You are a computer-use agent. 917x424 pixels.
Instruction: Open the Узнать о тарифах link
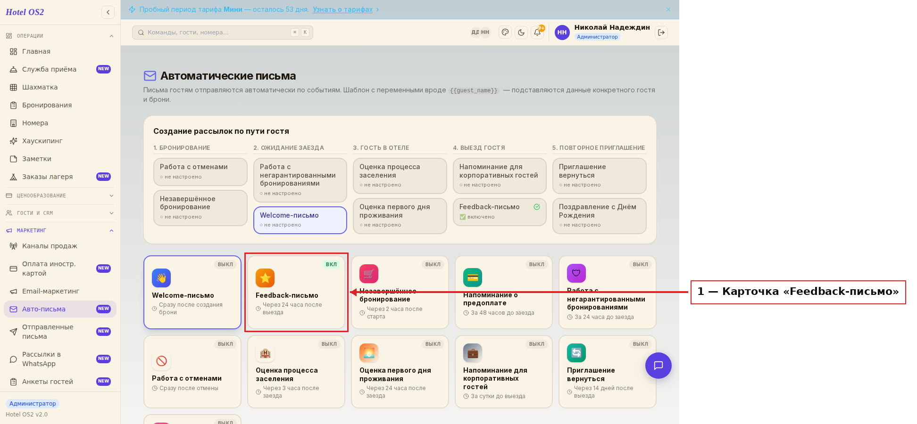click(342, 9)
